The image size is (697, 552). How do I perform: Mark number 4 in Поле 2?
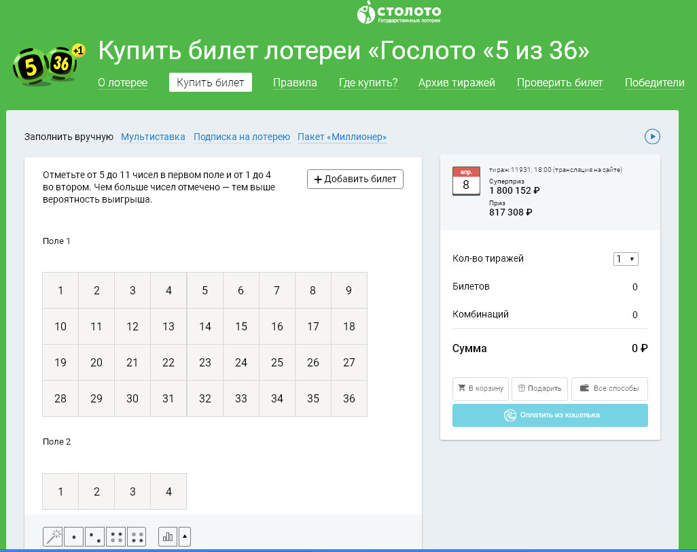click(168, 491)
